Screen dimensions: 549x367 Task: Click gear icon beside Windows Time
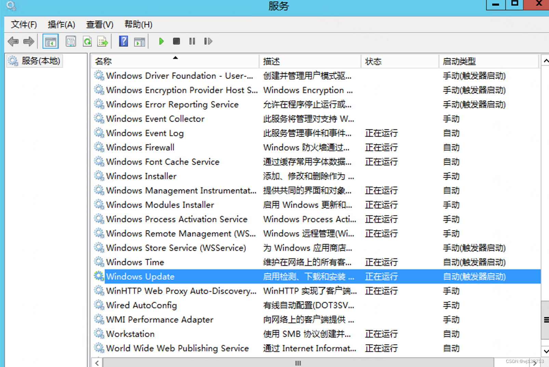point(99,262)
